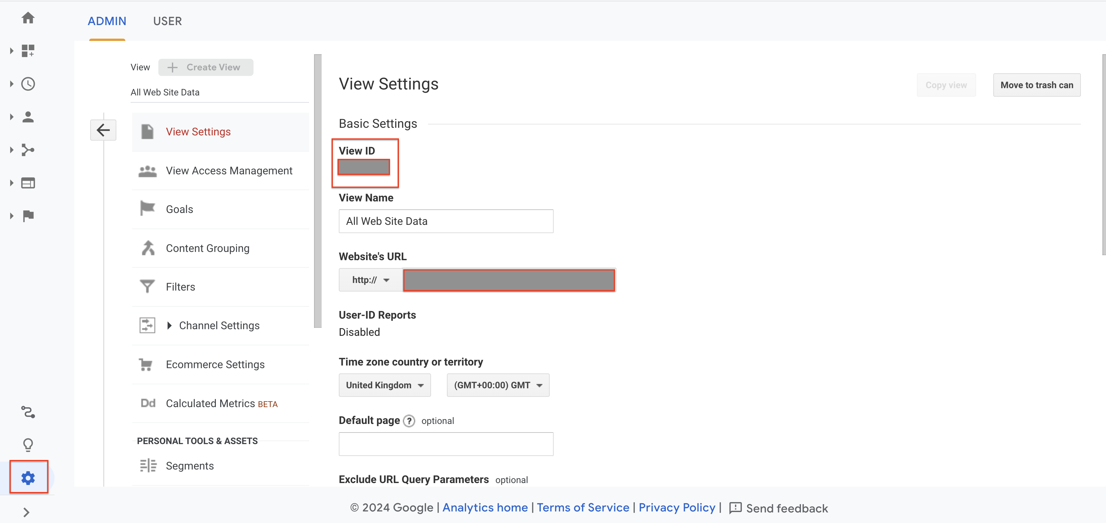
Task: Open the http:// protocol dropdown
Action: 370,280
